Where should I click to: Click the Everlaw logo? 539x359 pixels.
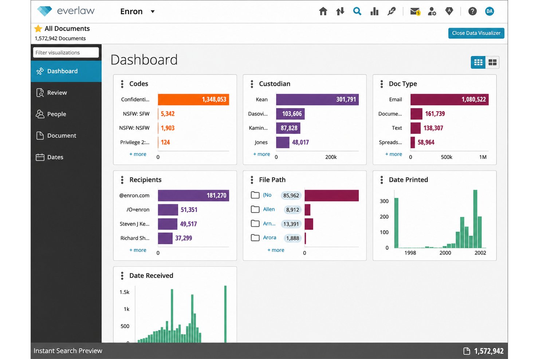point(66,11)
